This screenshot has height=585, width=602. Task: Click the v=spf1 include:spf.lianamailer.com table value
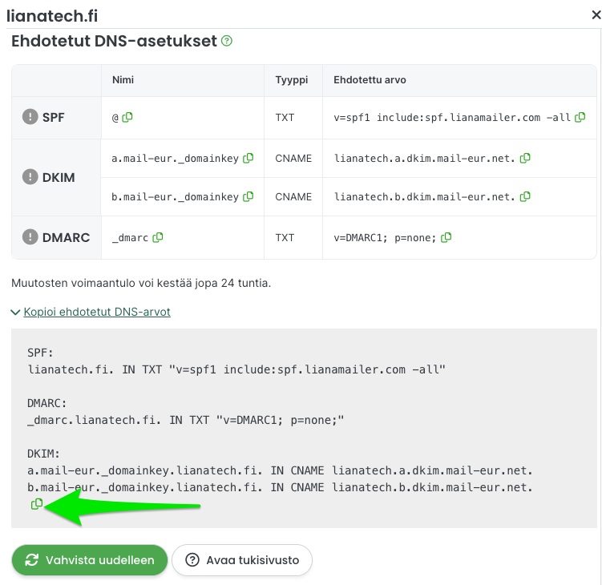click(x=452, y=118)
